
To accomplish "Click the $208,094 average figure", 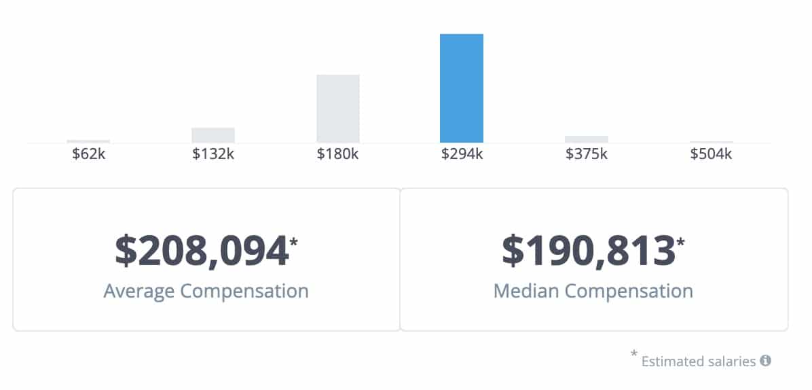I will pos(202,251).
